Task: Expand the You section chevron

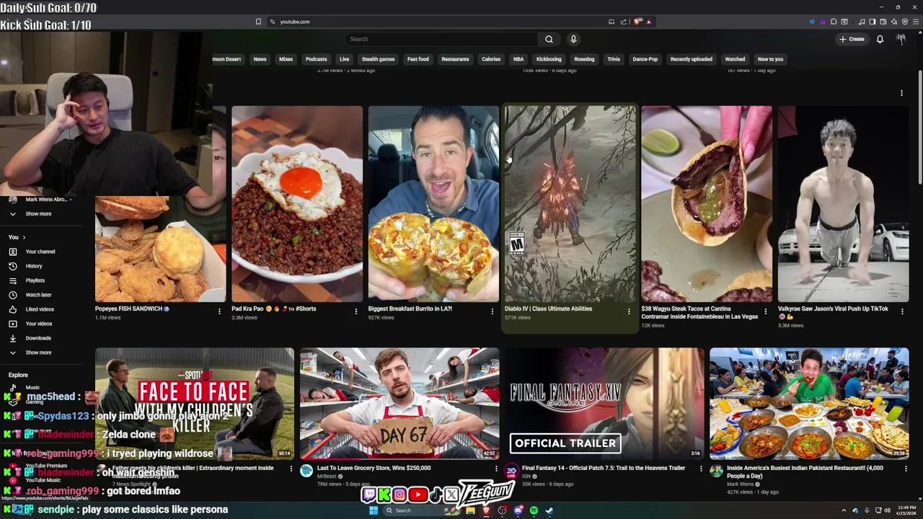Action: pyautogui.click(x=24, y=237)
